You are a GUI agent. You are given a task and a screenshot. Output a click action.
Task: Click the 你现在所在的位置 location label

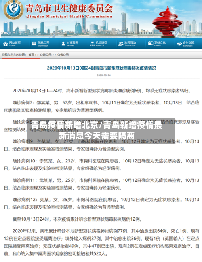point(14,55)
